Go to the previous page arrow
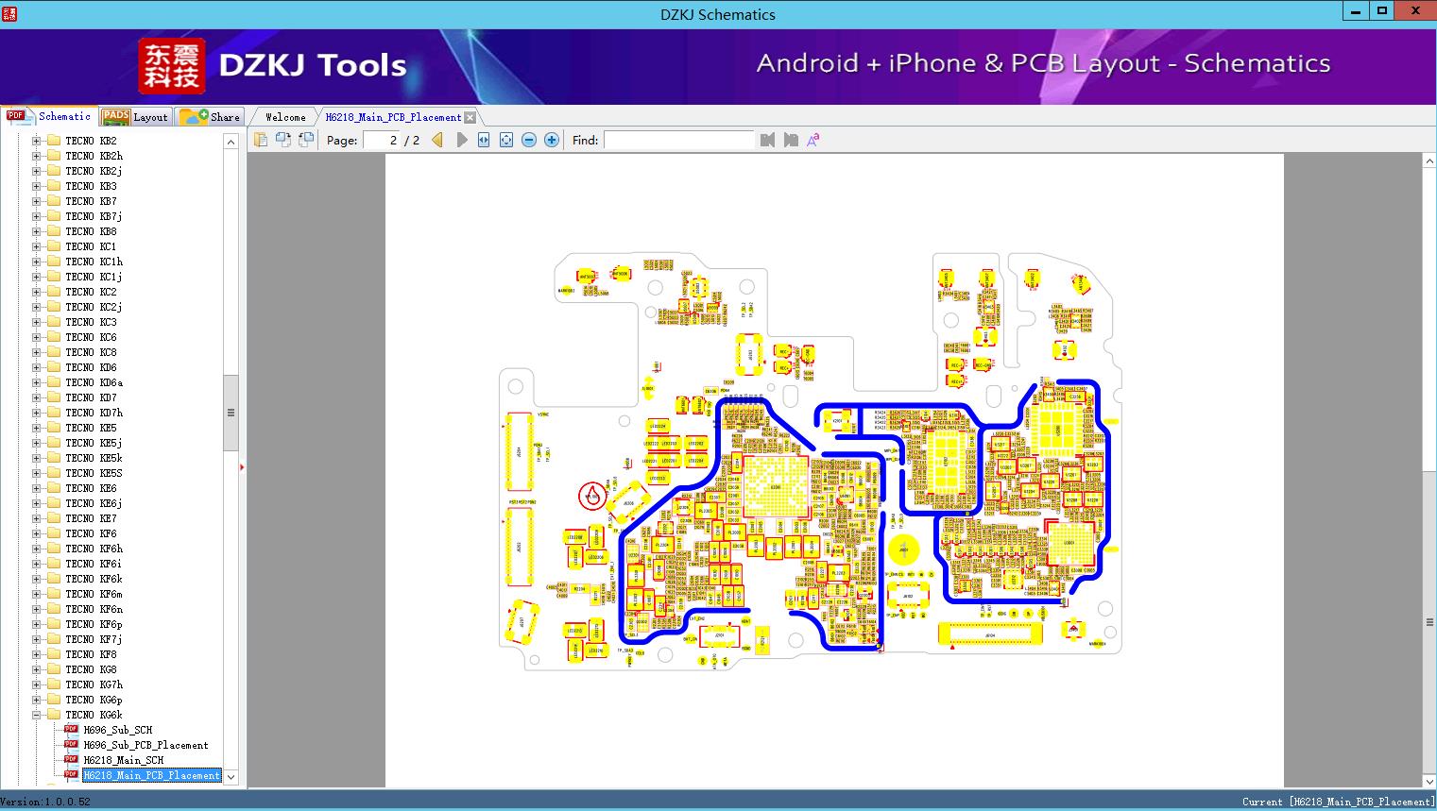1437x811 pixels. (437, 140)
